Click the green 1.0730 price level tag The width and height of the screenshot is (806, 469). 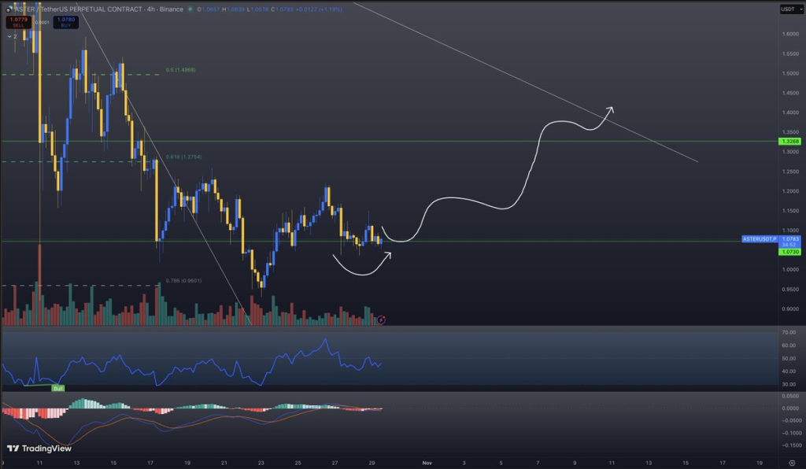coord(789,252)
